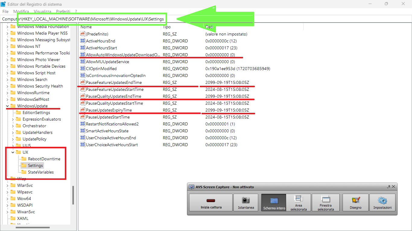
Task: Click the EditionSettings folder icon
Action: point(18,112)
